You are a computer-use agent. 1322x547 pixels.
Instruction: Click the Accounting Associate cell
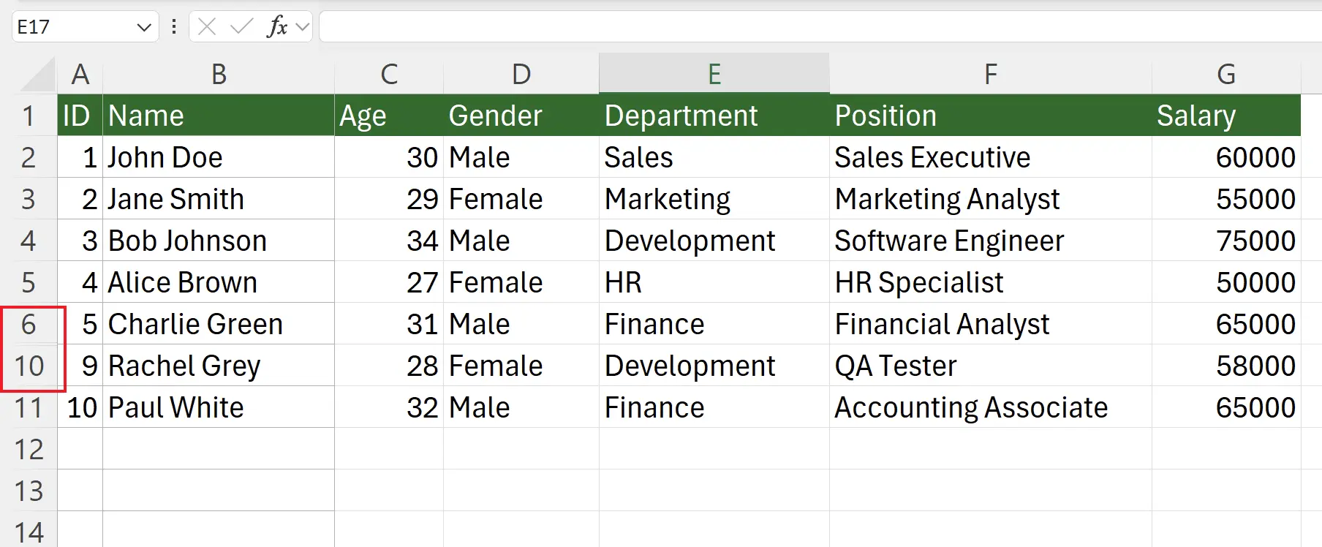[990, 407]
